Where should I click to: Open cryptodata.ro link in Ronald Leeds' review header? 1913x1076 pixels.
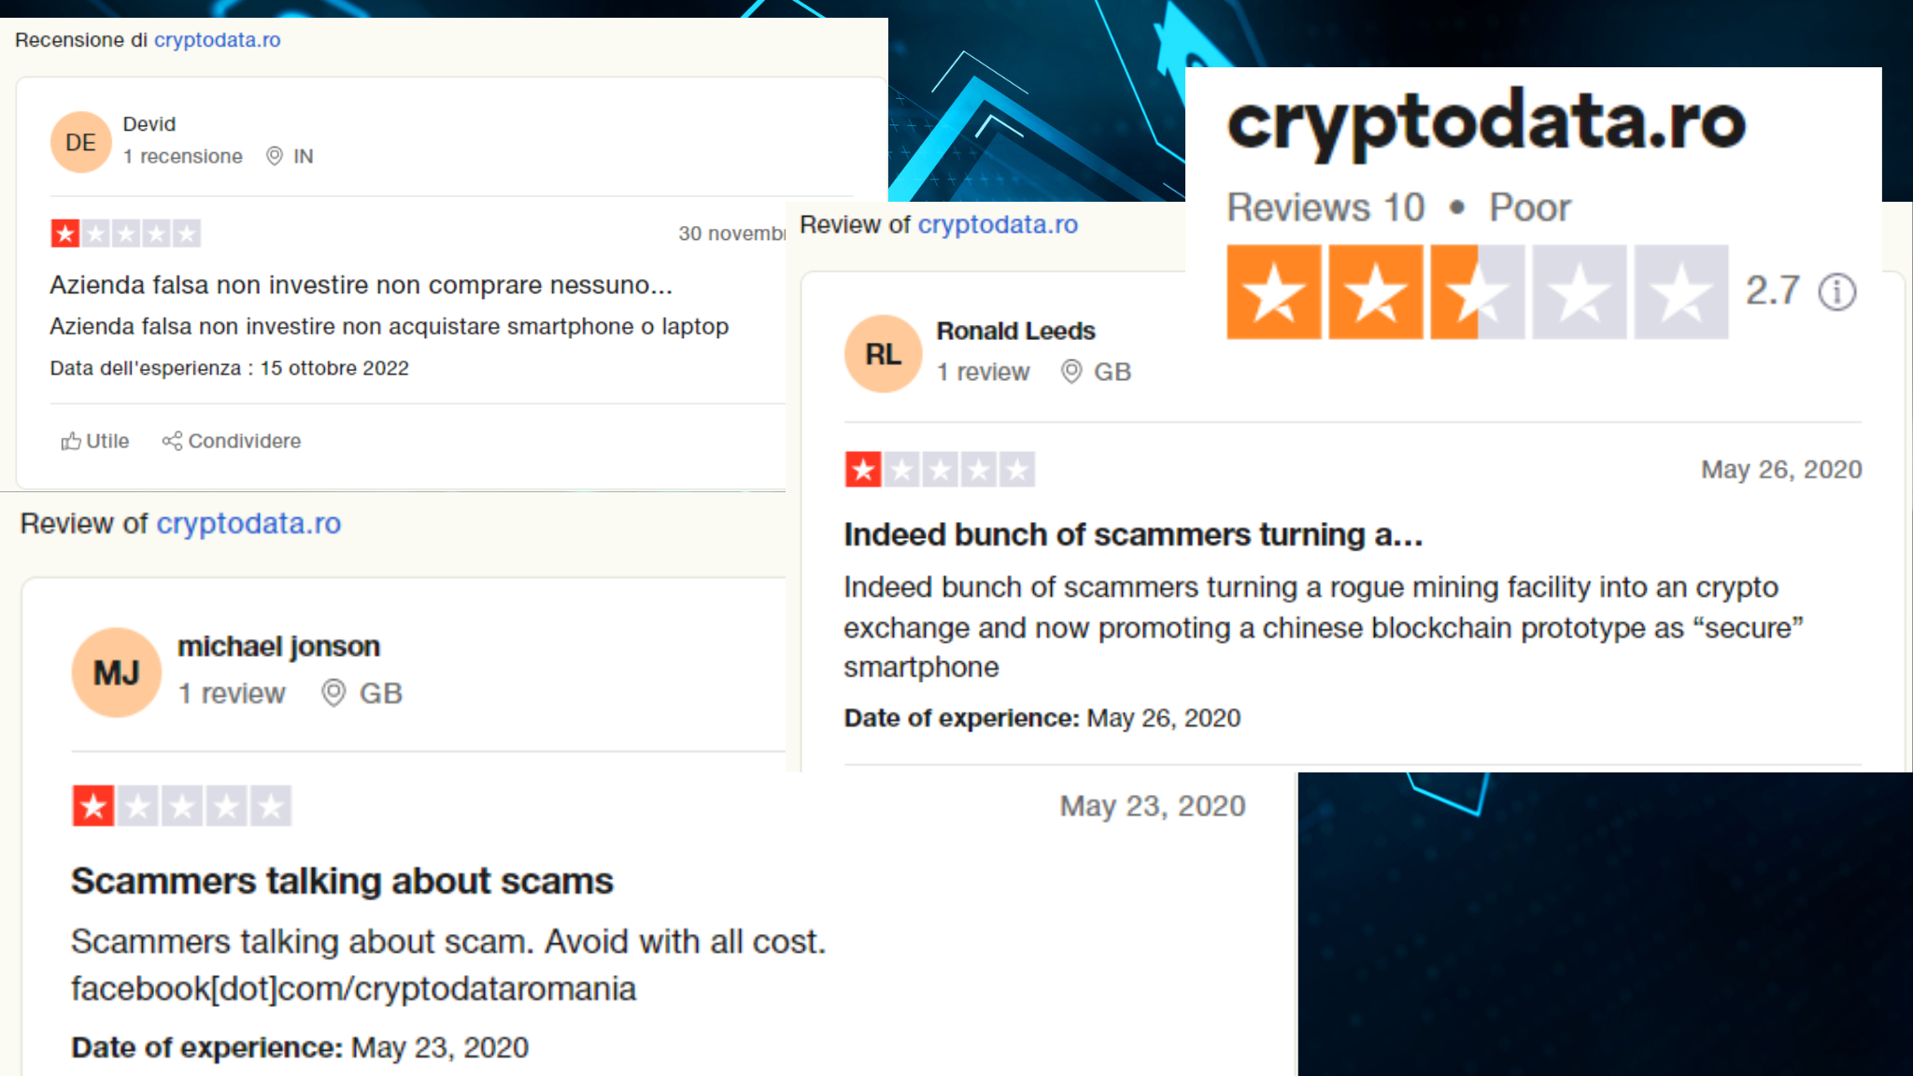click(x=998, y=224)
